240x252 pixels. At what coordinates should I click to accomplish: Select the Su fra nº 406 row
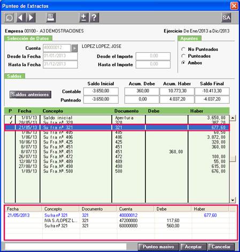pyautogui.click(x=117, y=137)
